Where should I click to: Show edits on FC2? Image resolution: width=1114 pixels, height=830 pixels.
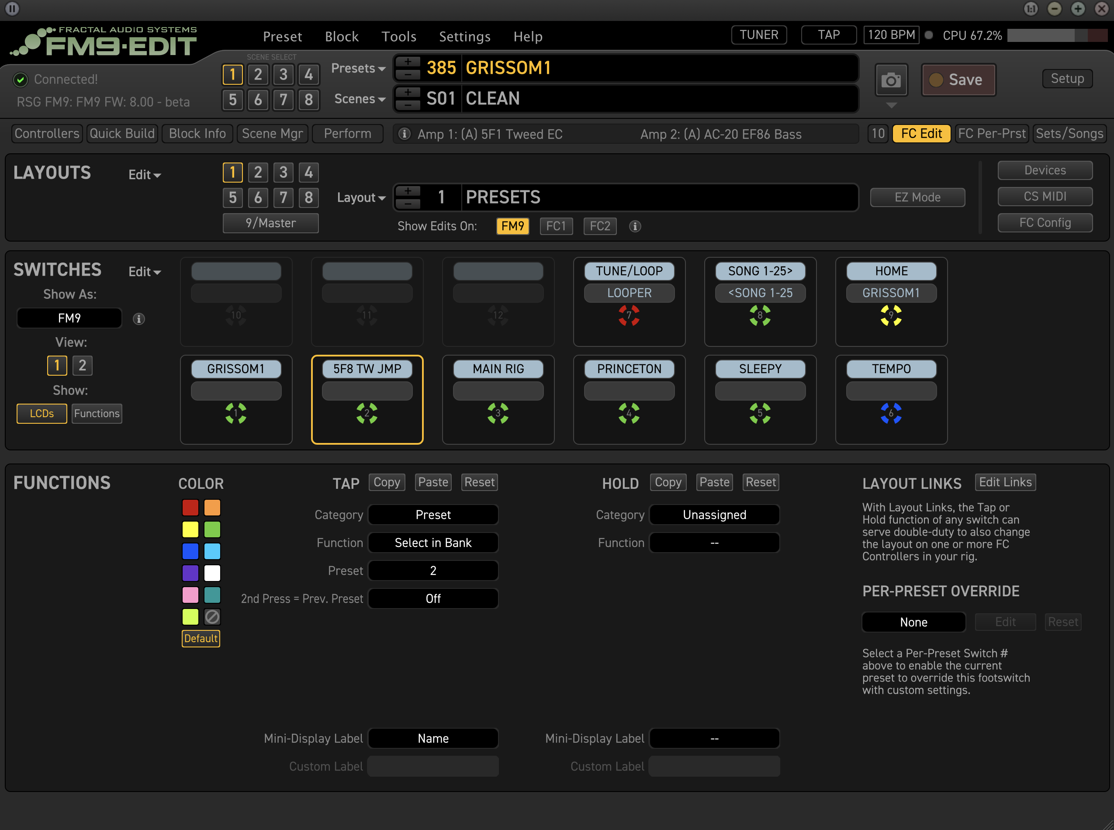coord(599,226)
